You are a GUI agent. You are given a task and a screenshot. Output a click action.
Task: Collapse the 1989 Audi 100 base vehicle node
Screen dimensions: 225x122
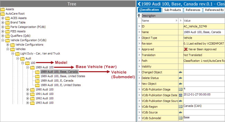click(28, 67)
